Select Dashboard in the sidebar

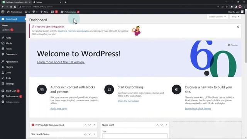[13, 19]
